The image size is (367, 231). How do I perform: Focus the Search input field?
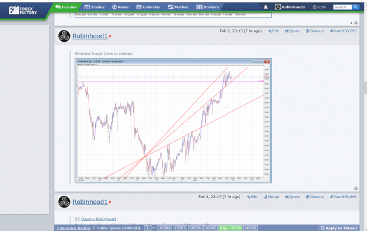coord(342,7)
